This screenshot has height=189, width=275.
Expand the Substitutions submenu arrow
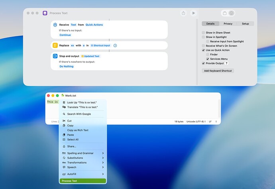[x=103, y=158]
